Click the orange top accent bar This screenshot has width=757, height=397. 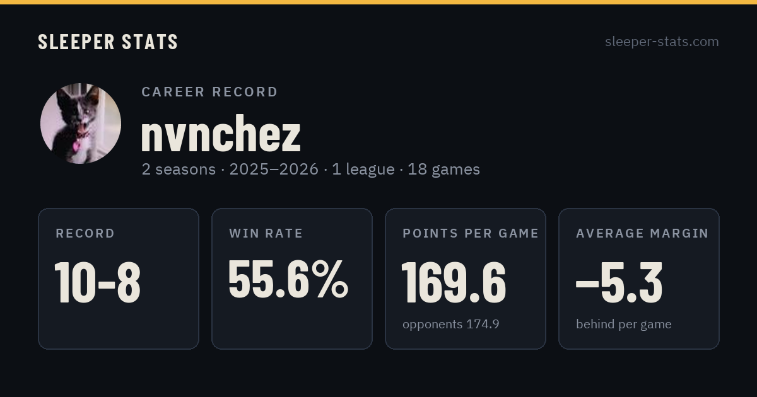(378, 2)
